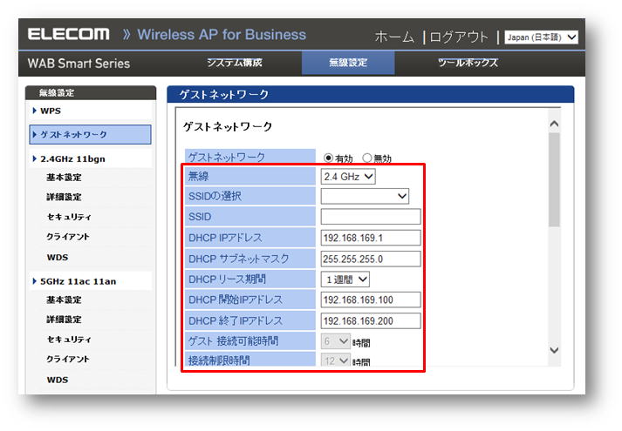This screenshot has height=431, width=622.
Task: Open セキュリティ under 5GHz 11ac 11an
Action: pyautogui.click(x=69, y=340)
